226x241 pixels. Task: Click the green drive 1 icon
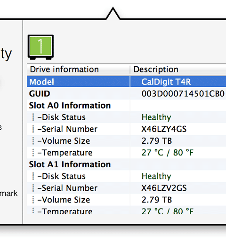click(40, 47)
